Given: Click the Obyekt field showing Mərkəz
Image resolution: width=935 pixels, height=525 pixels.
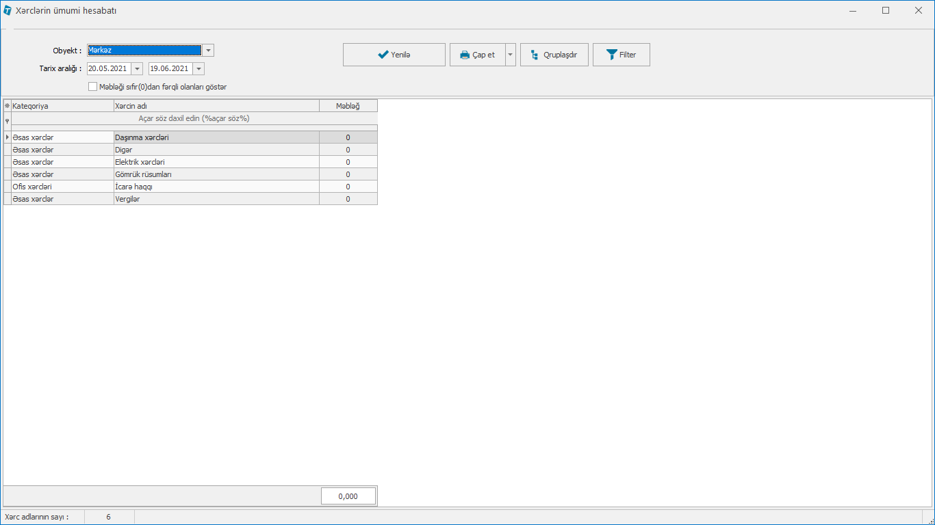Looking at the screenshot, I should click(x=144, y=51).
